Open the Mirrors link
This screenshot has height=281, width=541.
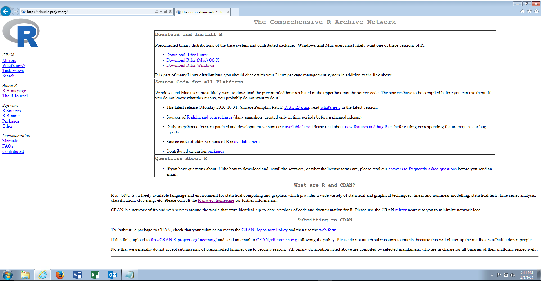[9, 60]
